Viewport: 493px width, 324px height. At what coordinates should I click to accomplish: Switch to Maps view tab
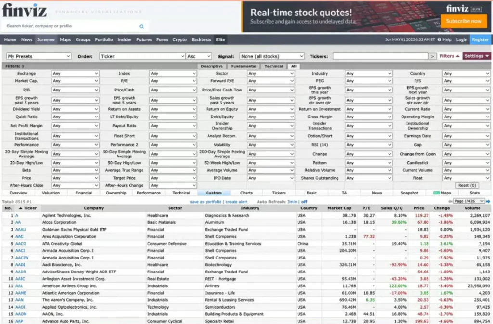point(442,193)
